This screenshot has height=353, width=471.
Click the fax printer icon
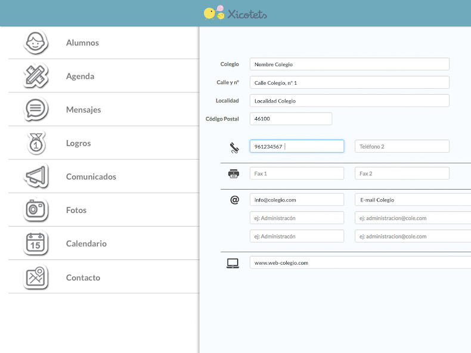(234, 174)
